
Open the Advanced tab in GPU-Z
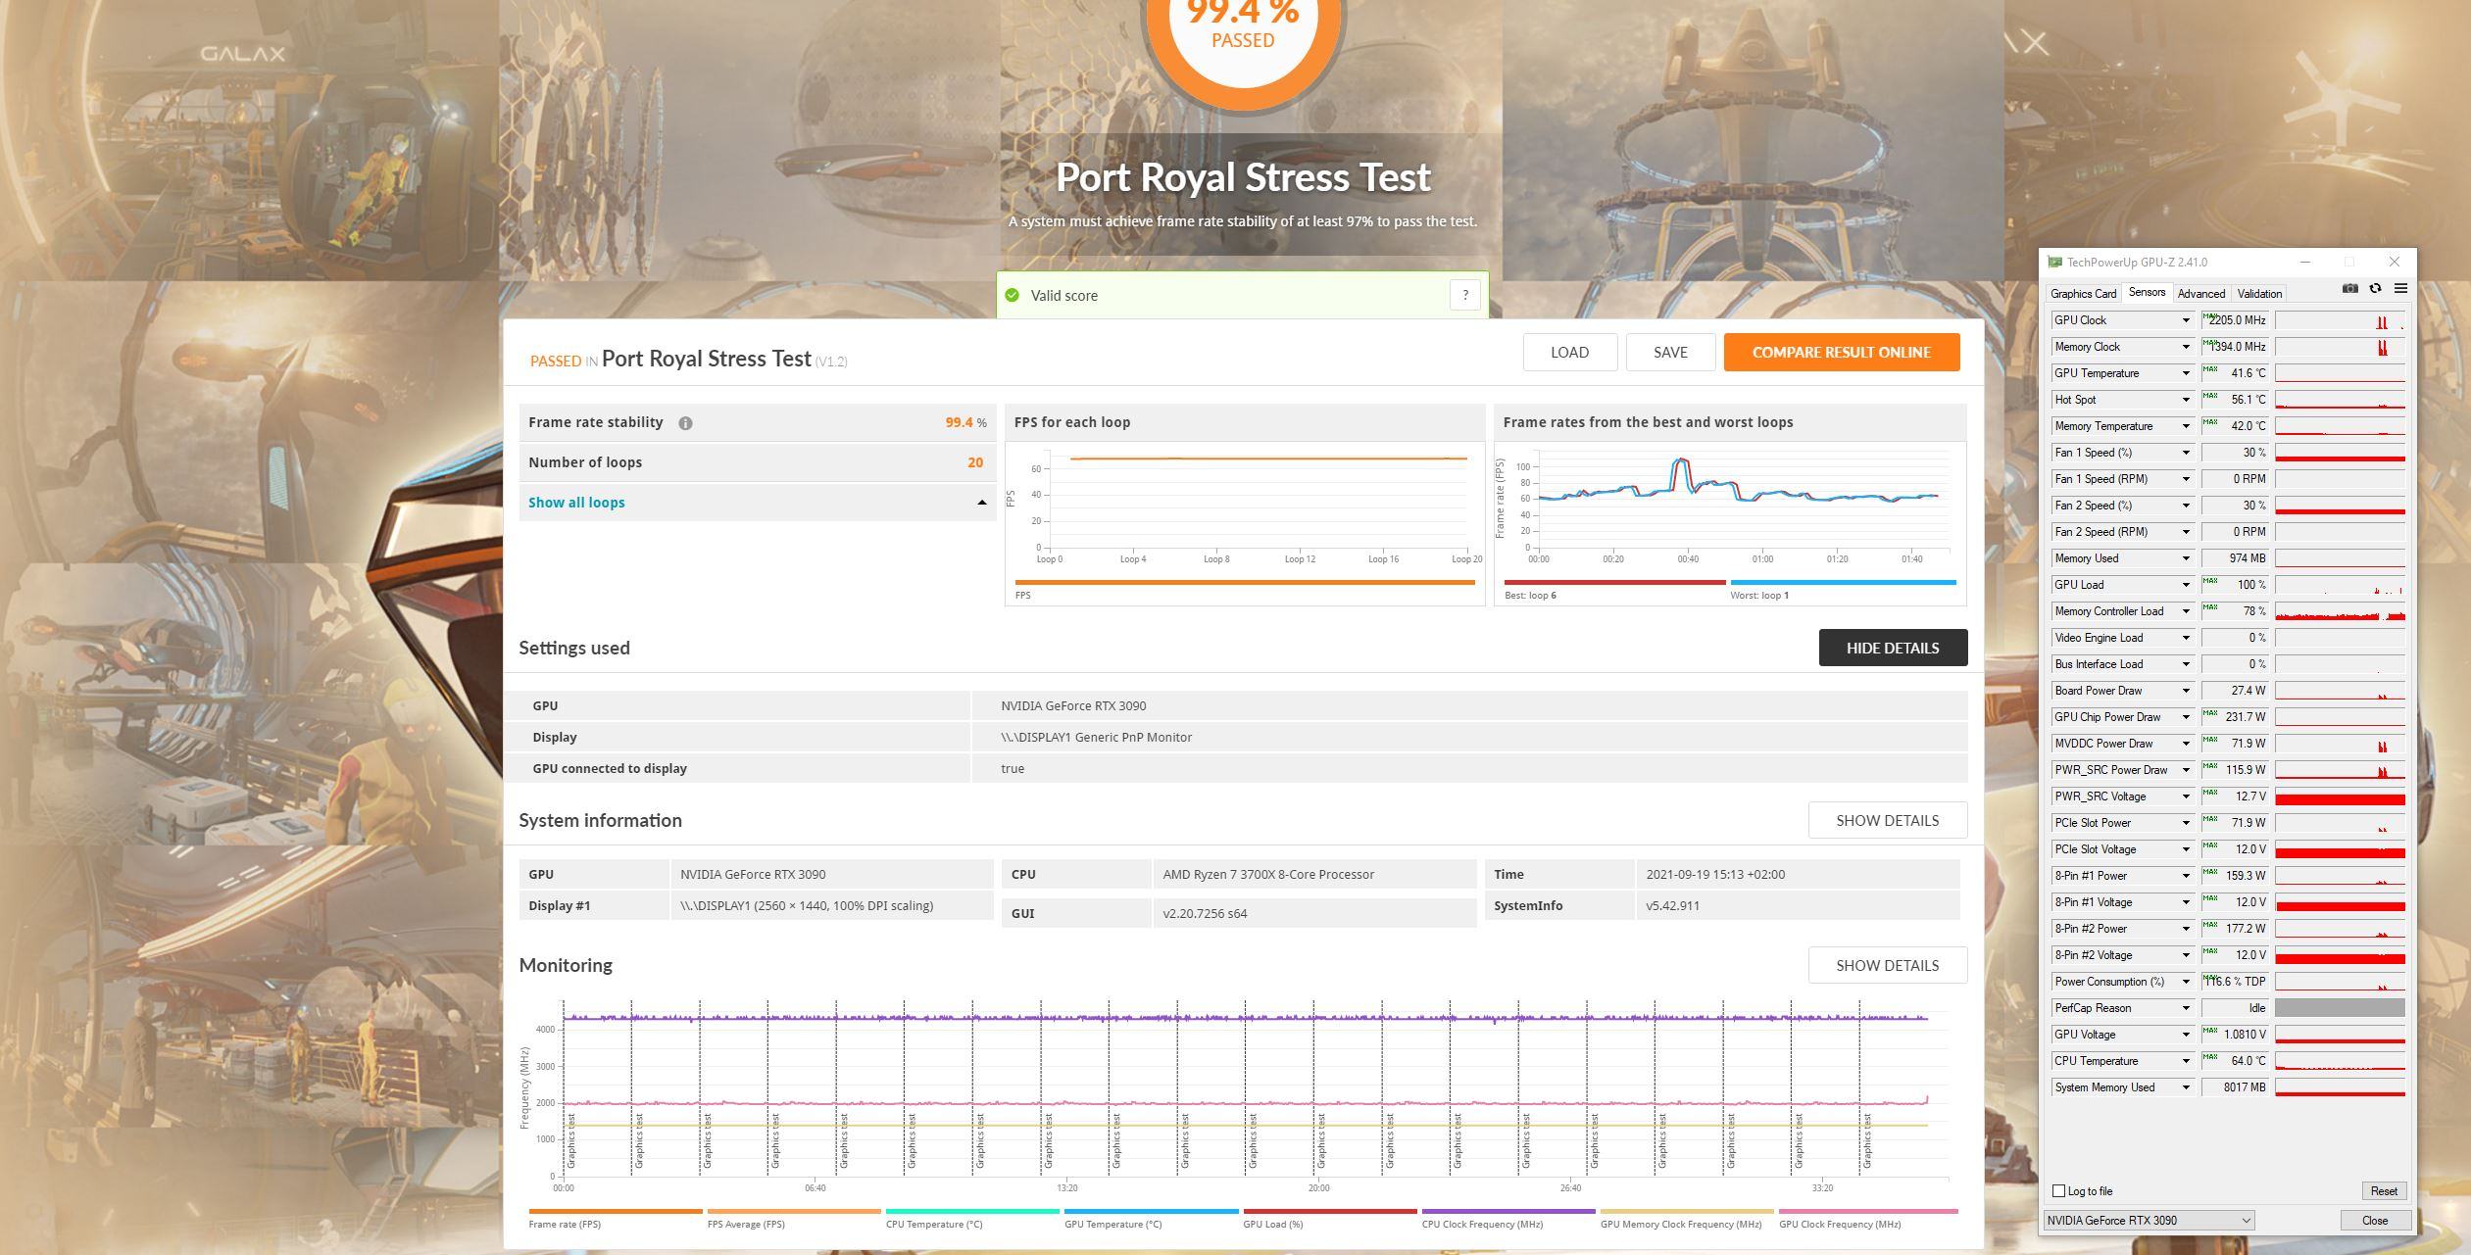pos(2200,293)
